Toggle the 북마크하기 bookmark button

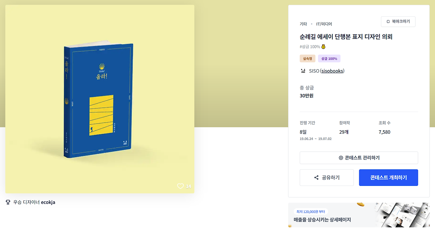[x=398, y=22]
